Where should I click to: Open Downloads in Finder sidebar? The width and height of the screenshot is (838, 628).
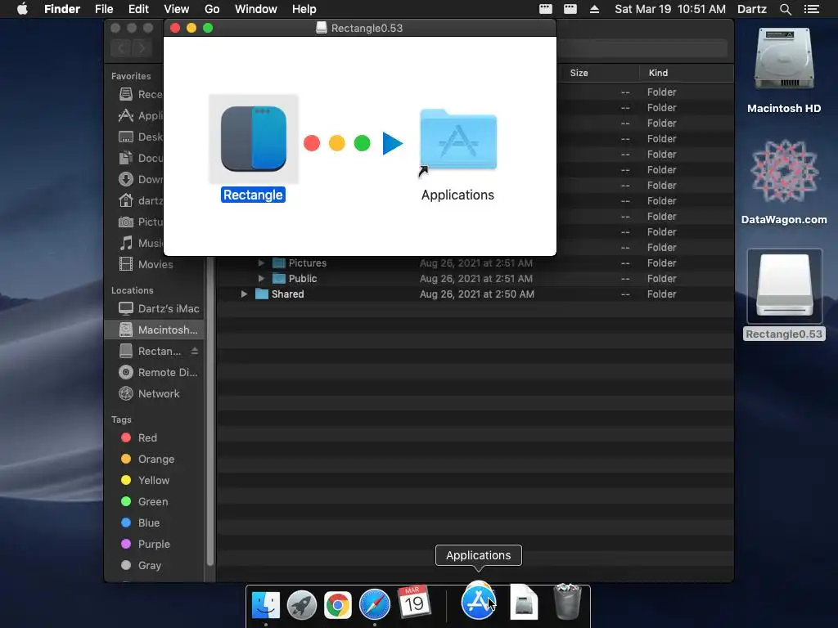[140, 179]
